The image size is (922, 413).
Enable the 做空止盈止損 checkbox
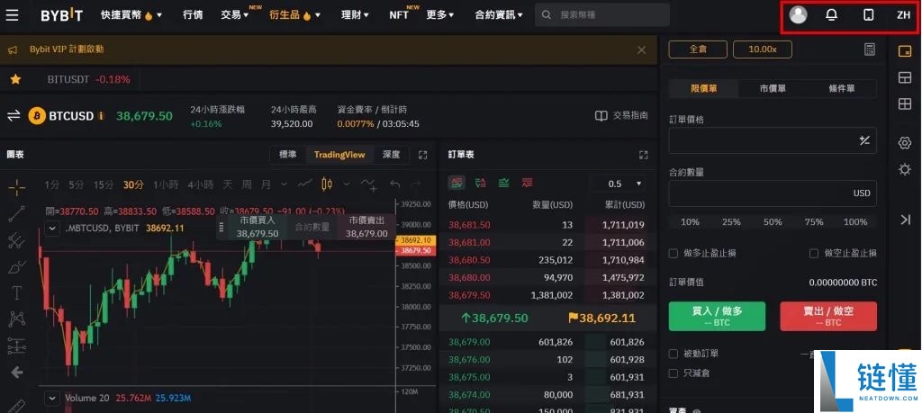tap(814, 253)
